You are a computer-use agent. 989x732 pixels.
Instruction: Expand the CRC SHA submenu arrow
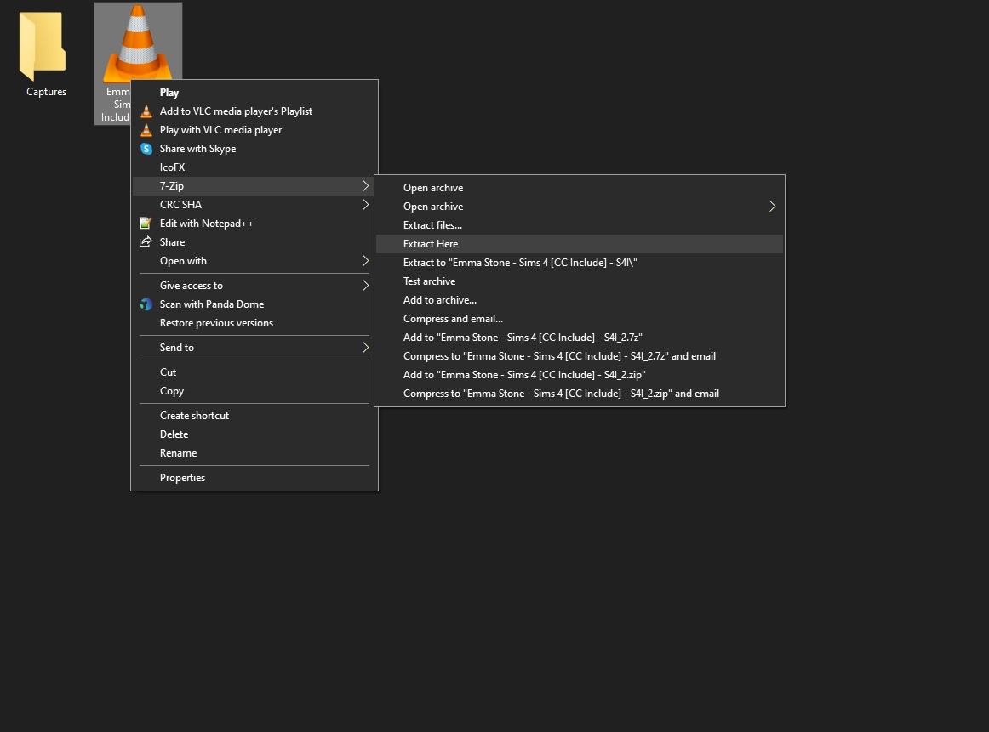365,205
